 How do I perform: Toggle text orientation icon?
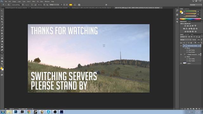(x=9, y=5)
